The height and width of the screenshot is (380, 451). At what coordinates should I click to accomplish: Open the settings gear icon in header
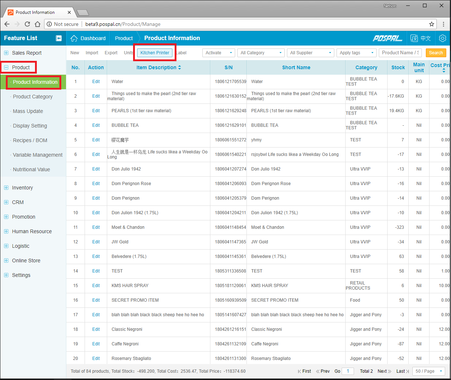click(x=443, y=38)
